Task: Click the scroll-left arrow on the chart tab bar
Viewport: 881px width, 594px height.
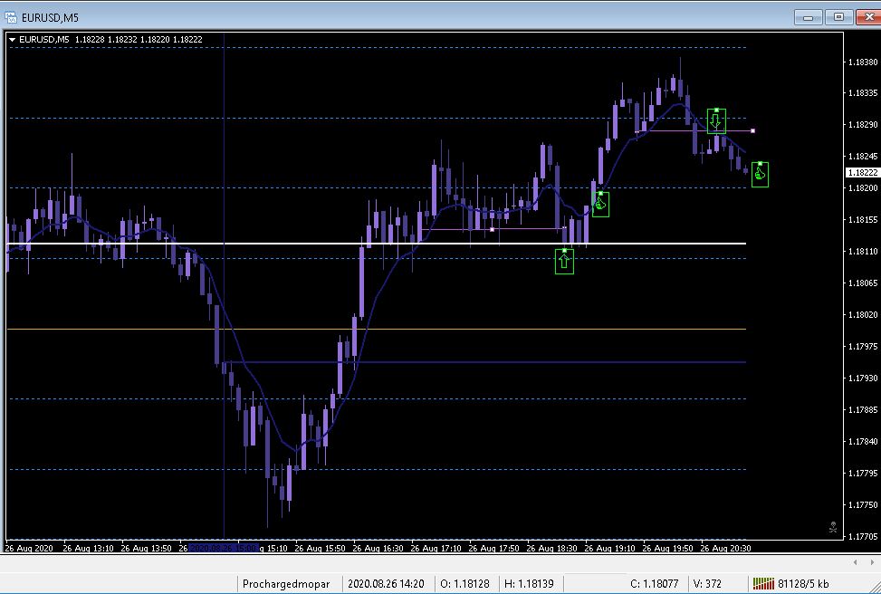Action: tap(856, 562)
